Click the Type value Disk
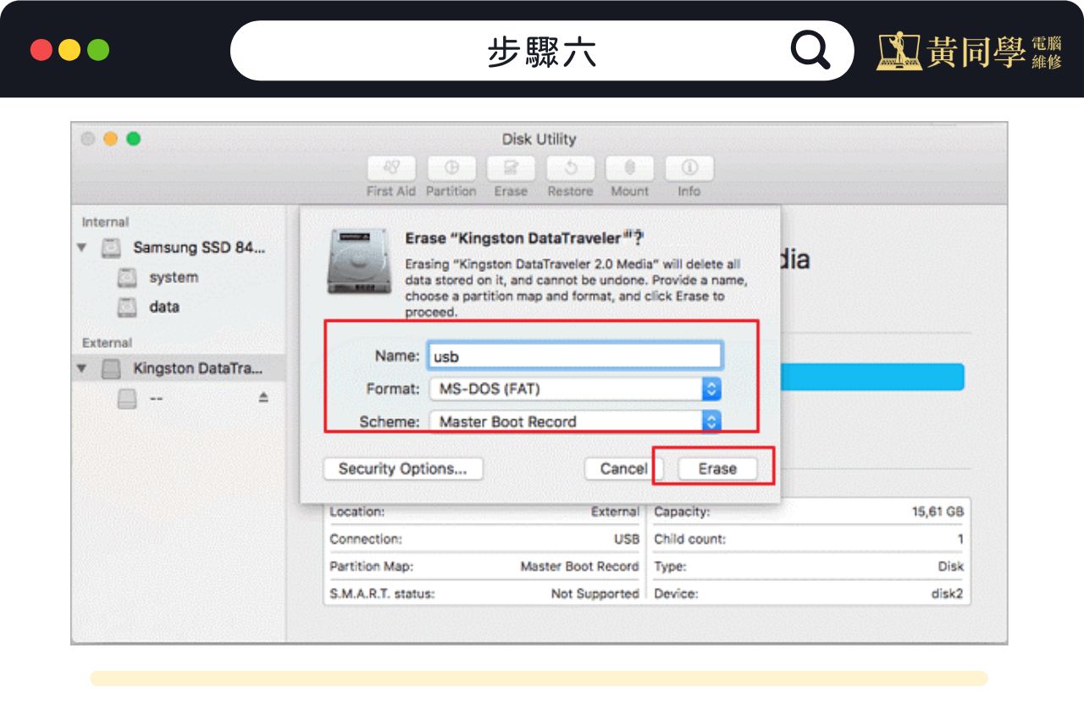 coord(951,567)
